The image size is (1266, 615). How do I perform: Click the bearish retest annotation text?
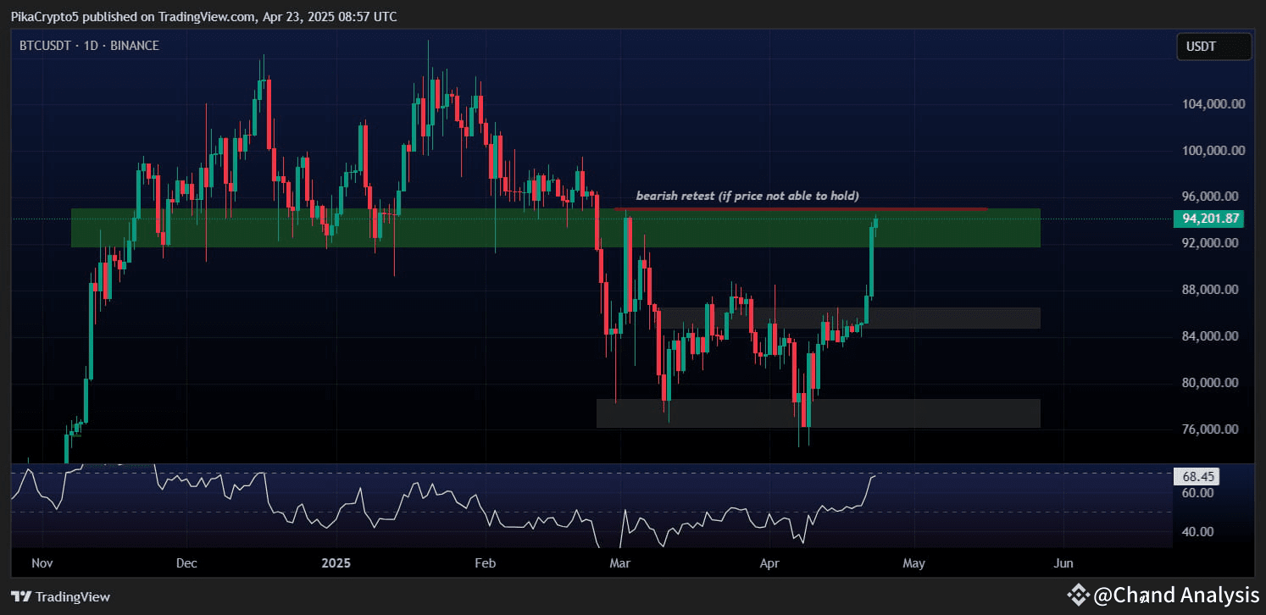click(747, 197)
